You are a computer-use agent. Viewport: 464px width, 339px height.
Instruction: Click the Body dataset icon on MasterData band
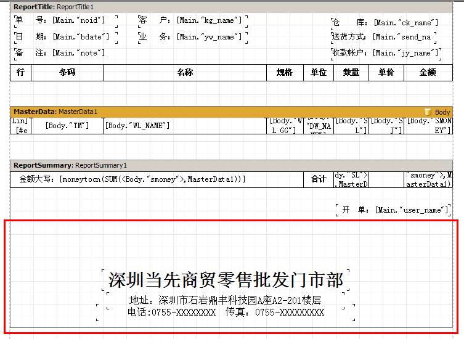click(x=428, y=112)
